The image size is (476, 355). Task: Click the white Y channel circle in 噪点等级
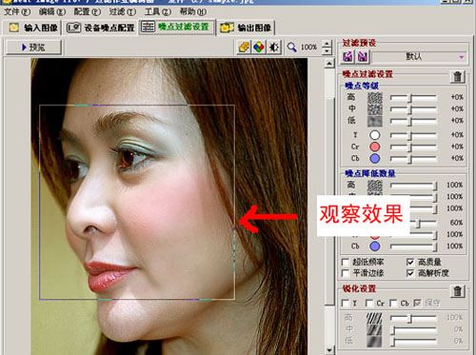[375, 135]
